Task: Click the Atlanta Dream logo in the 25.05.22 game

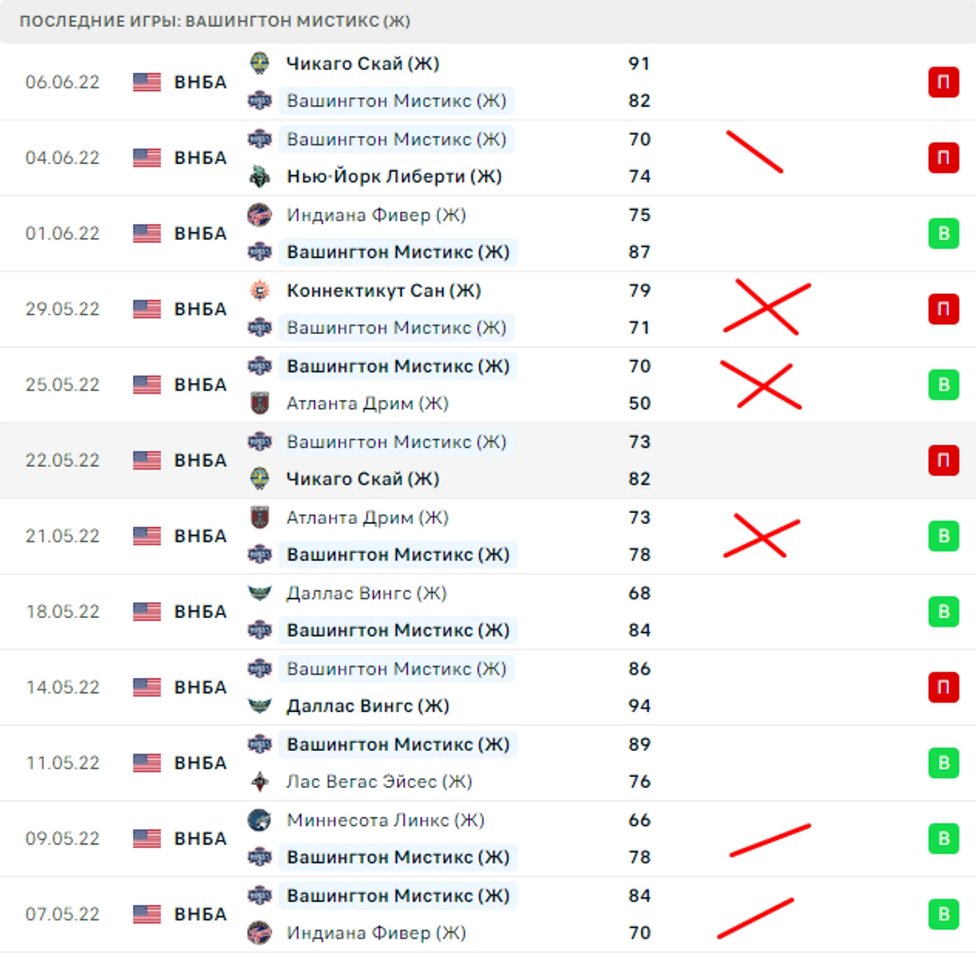Action: pyautogui.click(x=259, y=404)
